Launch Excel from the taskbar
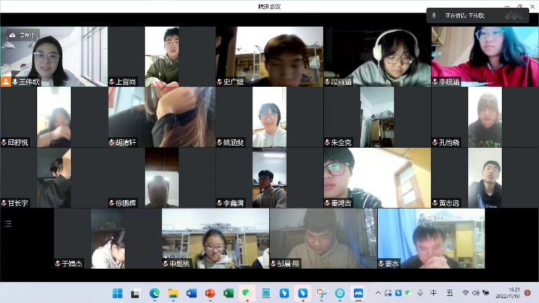The image size is (539, 303). pos(228,293)
